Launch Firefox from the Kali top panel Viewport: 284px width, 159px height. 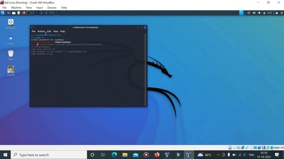[24, 13]
